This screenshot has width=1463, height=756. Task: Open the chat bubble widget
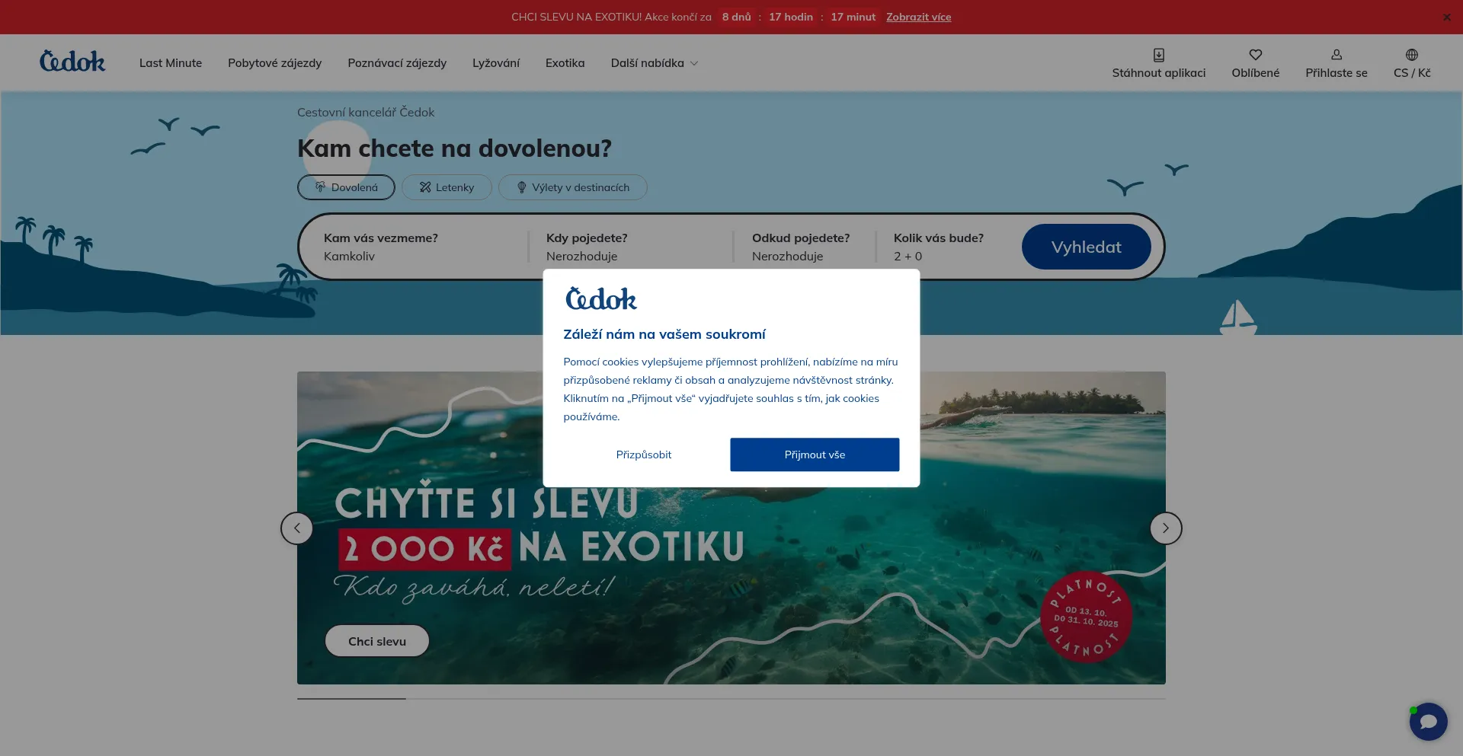[x=1428, y=721]
